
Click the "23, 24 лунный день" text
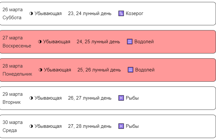click(90, 13)
